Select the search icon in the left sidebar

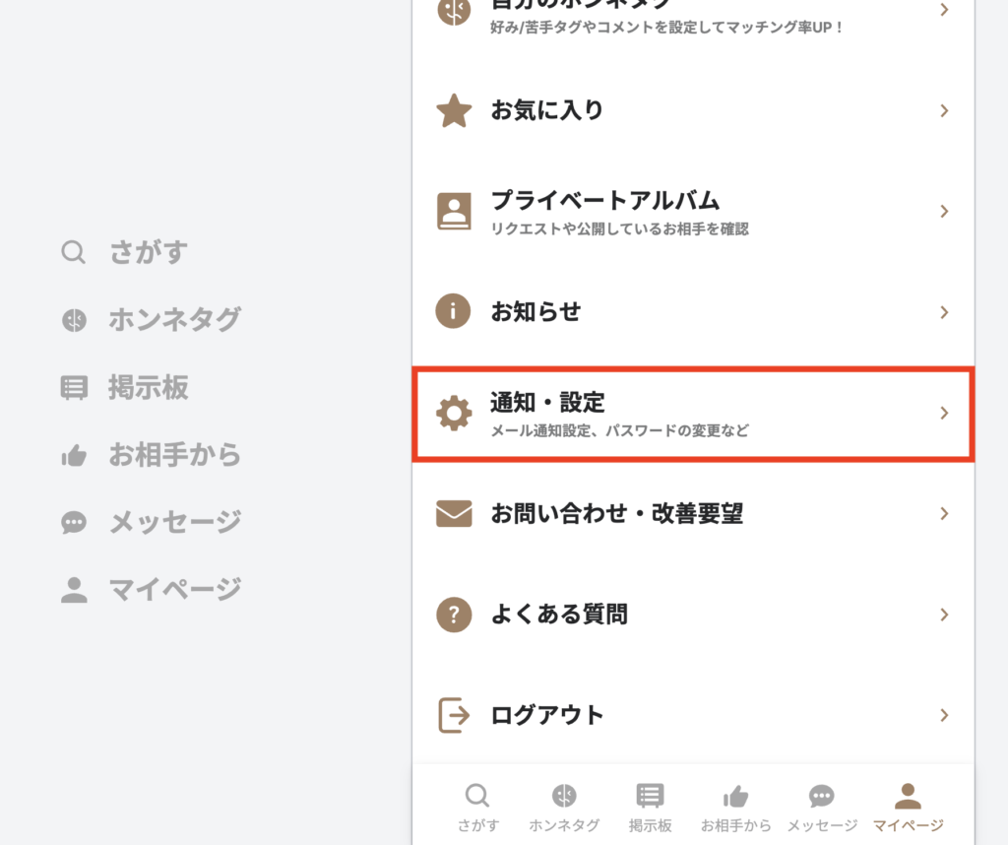coord(74,252)
